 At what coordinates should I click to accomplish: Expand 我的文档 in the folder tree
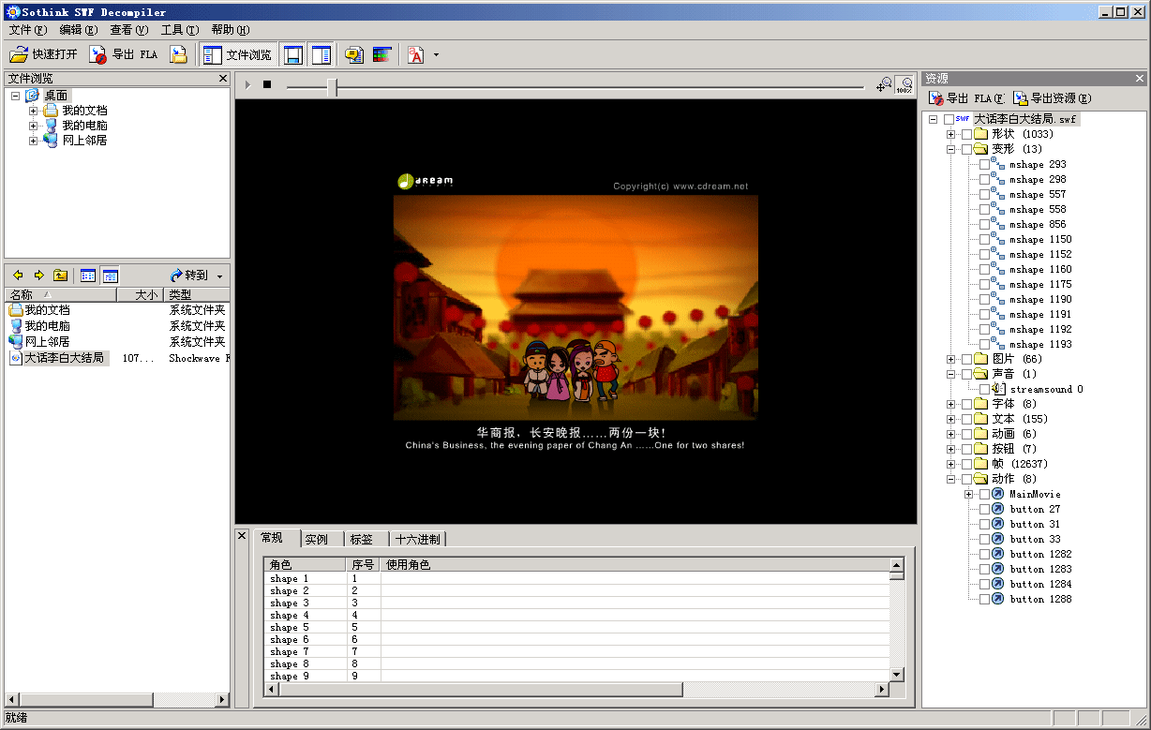coord(33,111)
